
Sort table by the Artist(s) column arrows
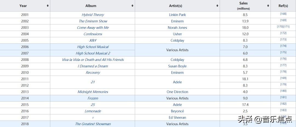tap(217, 6)
